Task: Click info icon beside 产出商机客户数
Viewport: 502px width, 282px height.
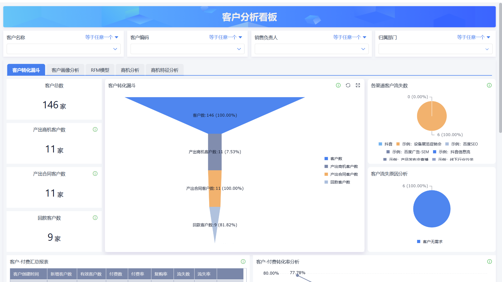Action: coord(95,130)
